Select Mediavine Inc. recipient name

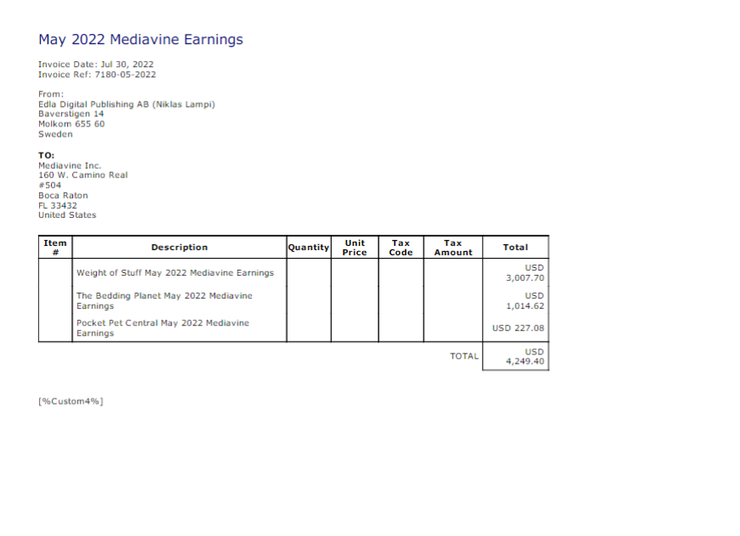point(70,165)
